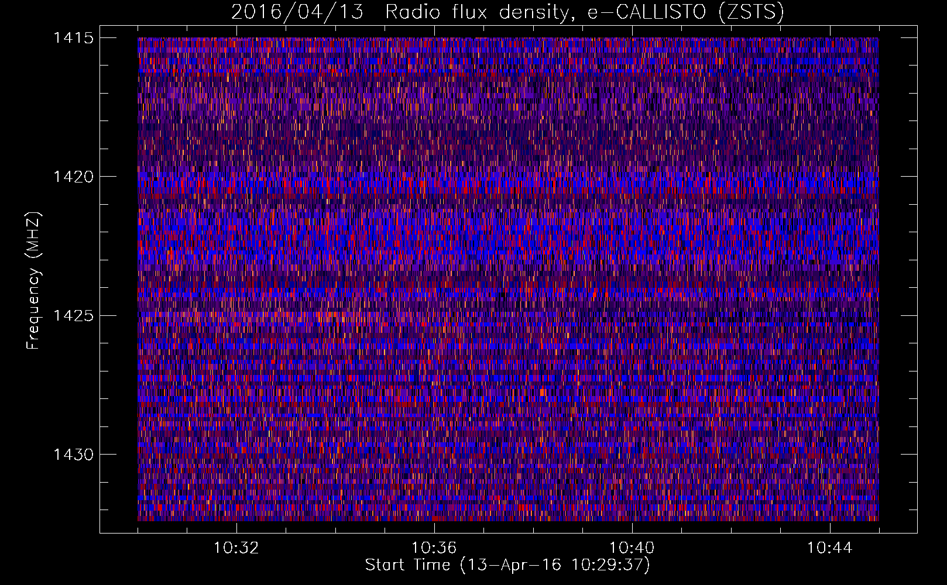
Task: Select the 1425 frequency tick label
Action: coord(74,316)
